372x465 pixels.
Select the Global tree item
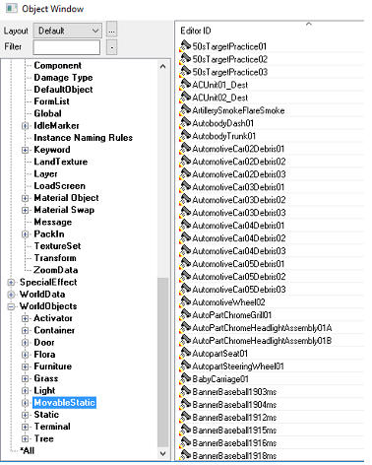[x=47, y=113]
